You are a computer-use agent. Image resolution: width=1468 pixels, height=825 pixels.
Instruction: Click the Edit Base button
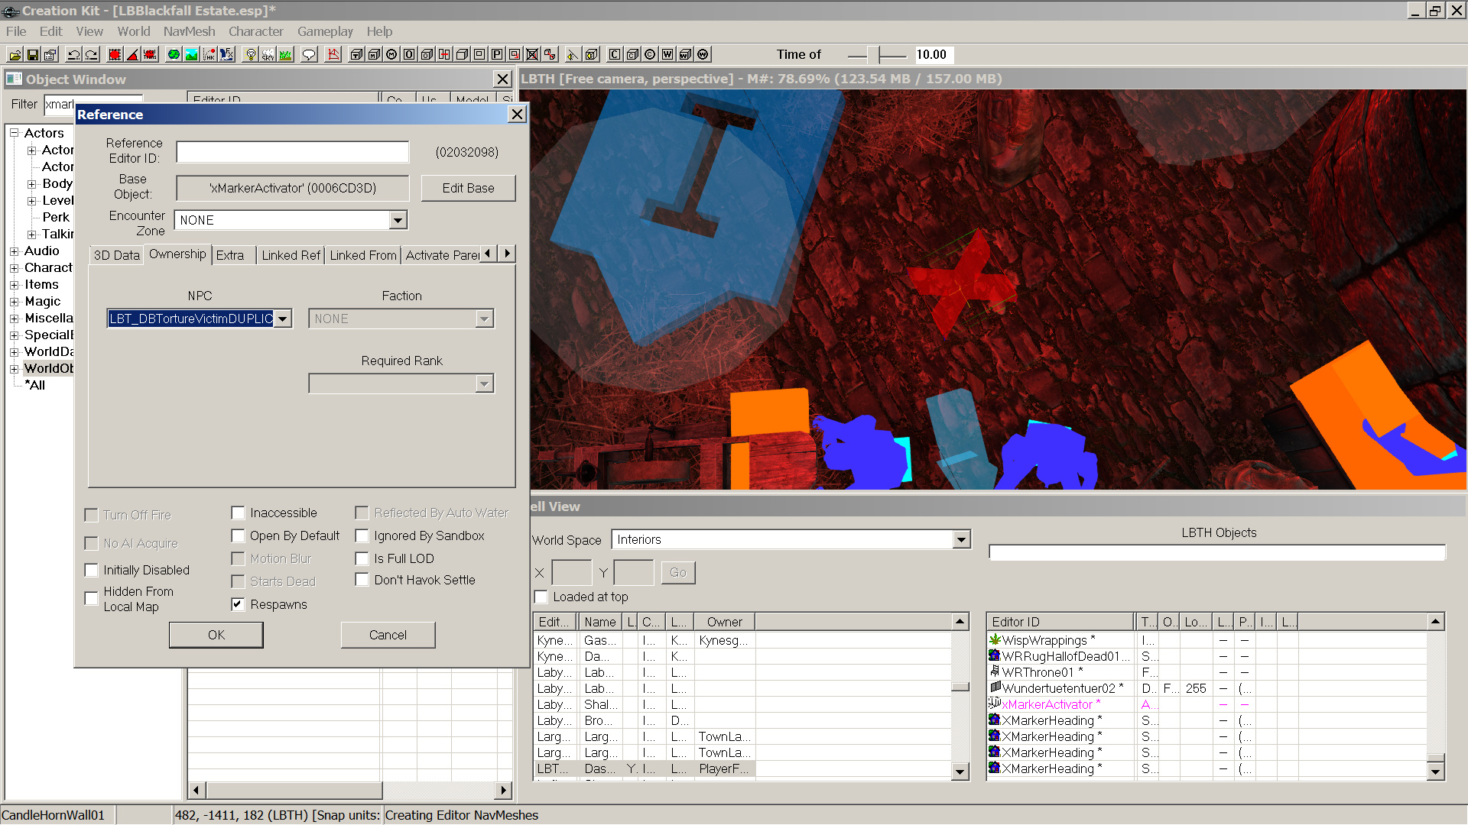[468, 188]
